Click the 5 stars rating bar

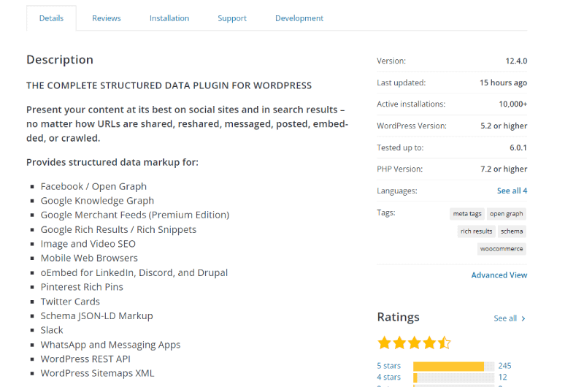click(453, 367)
